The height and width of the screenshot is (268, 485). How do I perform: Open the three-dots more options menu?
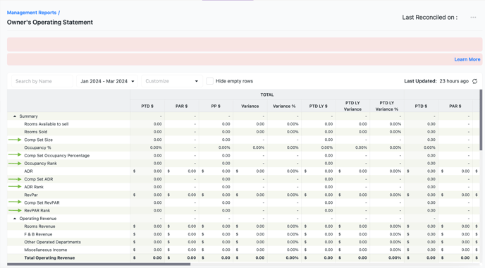(x=473, y=18)
